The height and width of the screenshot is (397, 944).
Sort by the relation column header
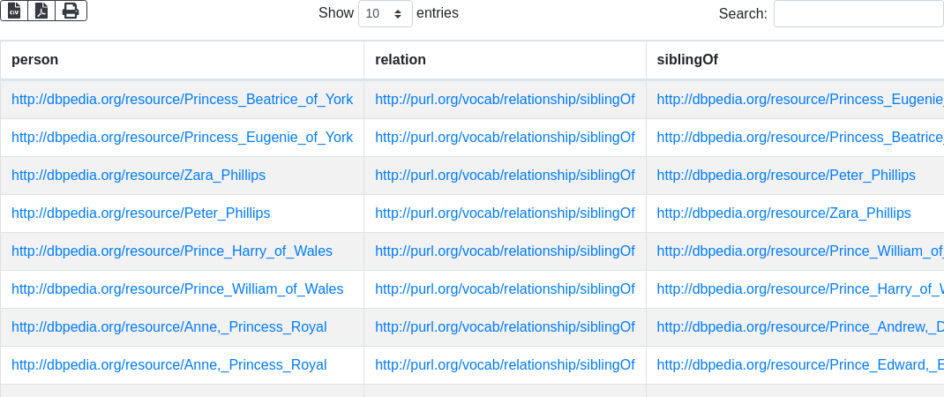point(401,60)
